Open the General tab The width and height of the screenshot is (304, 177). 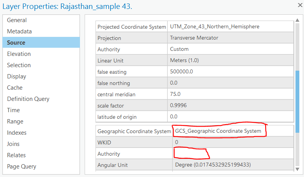[x=17, y=20]
